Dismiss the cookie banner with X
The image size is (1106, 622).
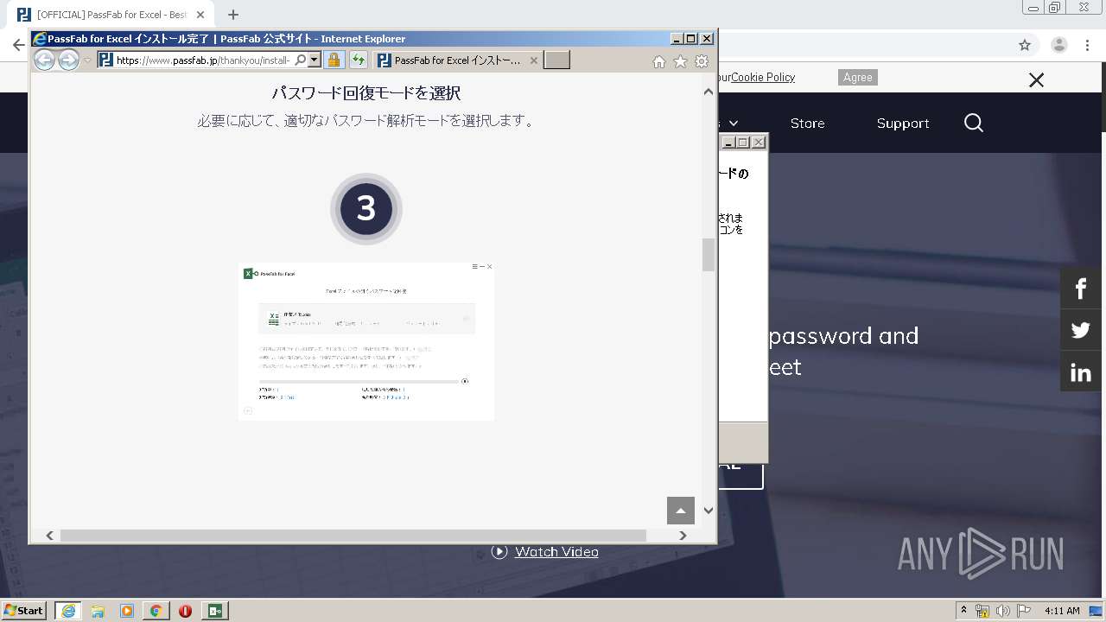click(x=1036, y=80)
